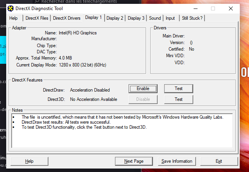Click 'No Acceleration Available' Direct3D status

pos(94,99)
